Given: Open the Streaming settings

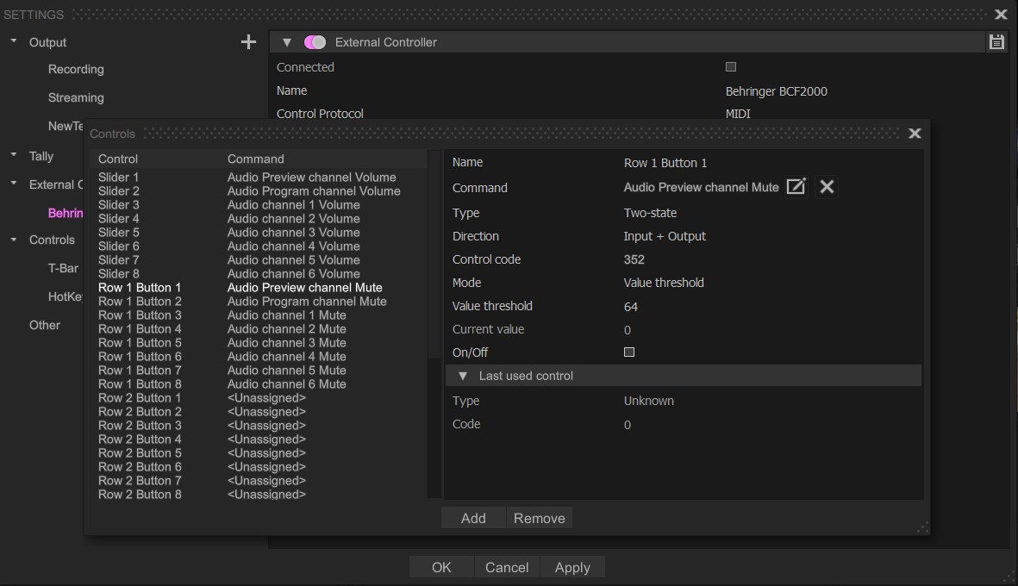Looking at the screenshot, I should 76,97.
